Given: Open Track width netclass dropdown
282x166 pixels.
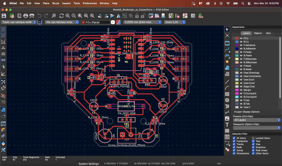Looking at the screenshot, I should [x=19, y=22].
